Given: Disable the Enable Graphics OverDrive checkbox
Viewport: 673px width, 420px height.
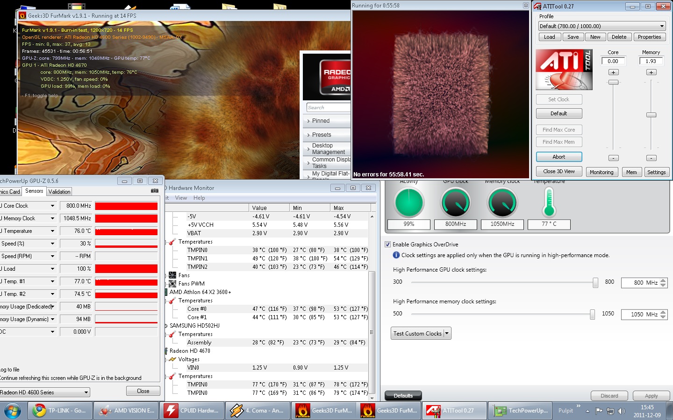Looking at the screenshot, I should click(387, 245).
